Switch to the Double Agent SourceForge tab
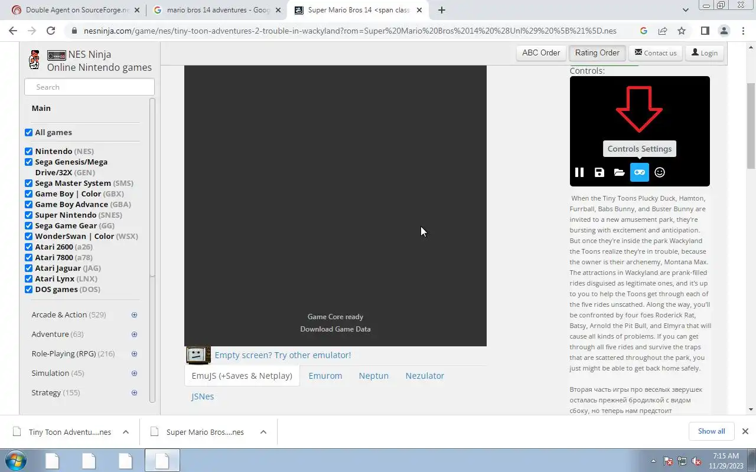This screenshot has height=472, width=756. pos(75,10)
